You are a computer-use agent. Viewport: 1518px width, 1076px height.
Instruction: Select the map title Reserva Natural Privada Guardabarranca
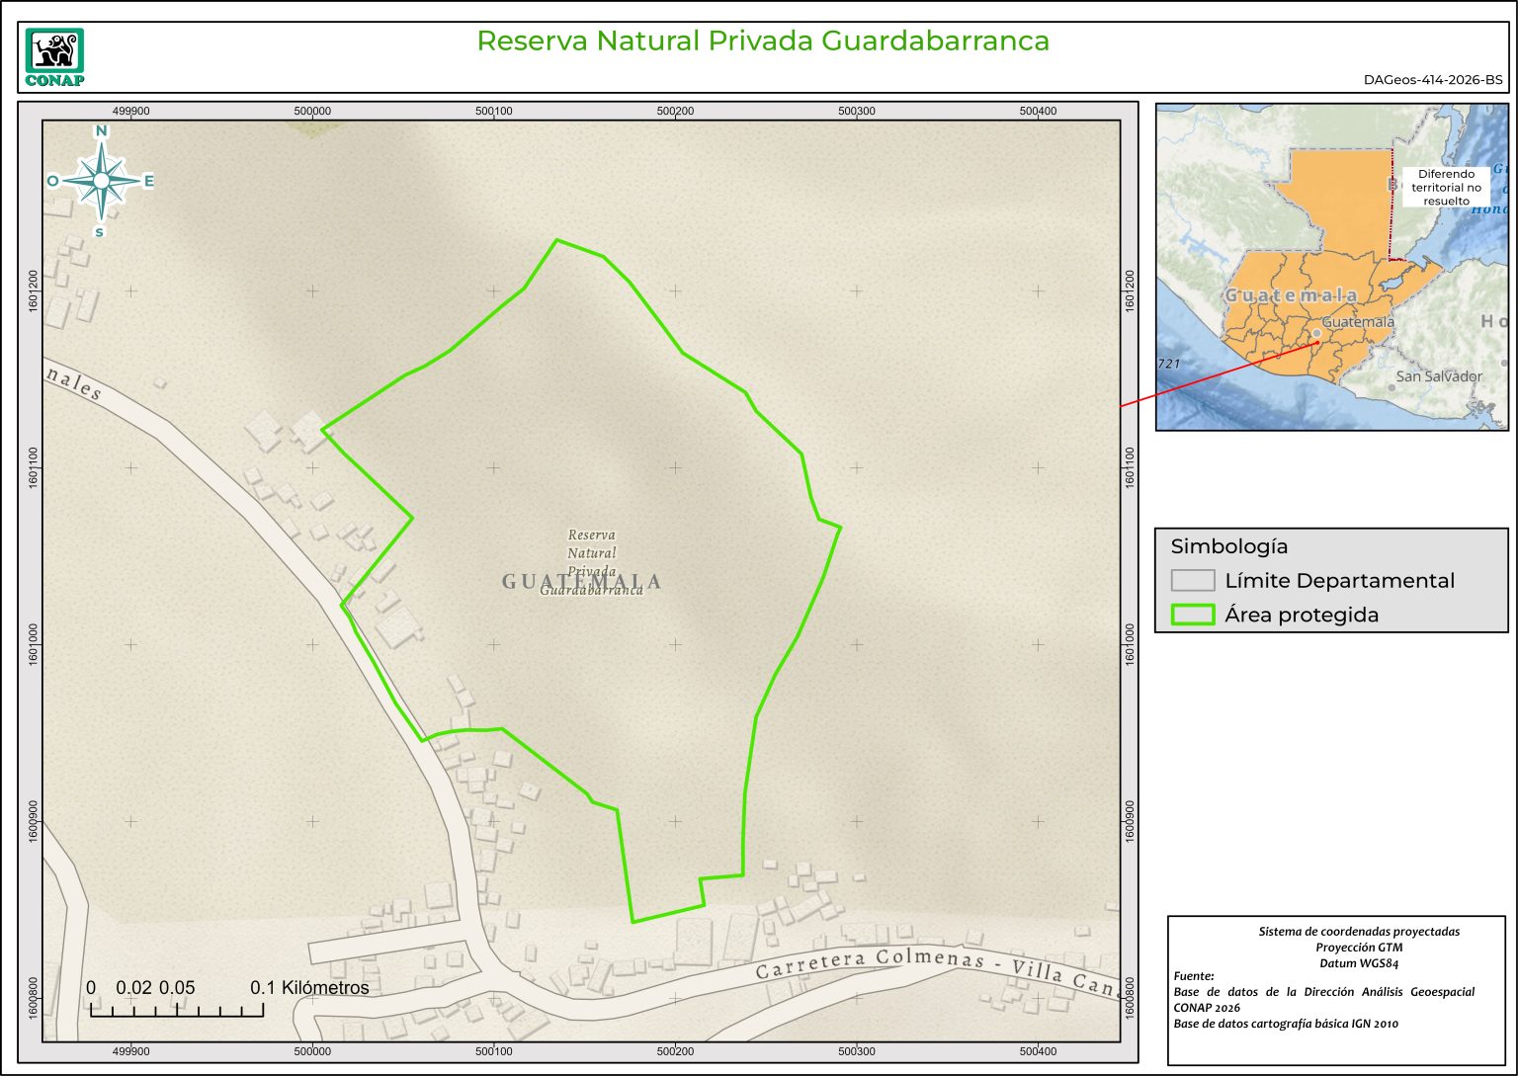pos(762,41)
